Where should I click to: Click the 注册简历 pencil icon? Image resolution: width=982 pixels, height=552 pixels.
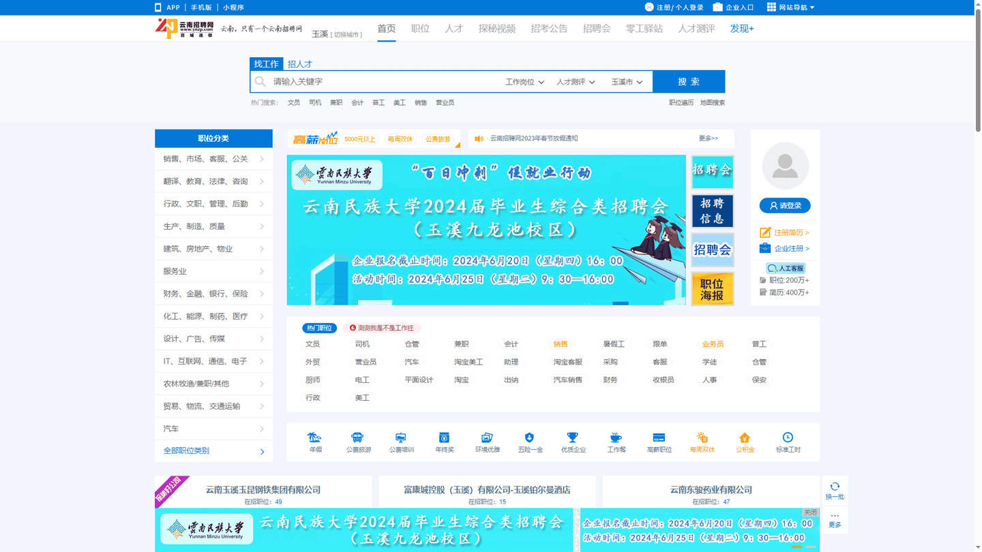pos(765,232)
